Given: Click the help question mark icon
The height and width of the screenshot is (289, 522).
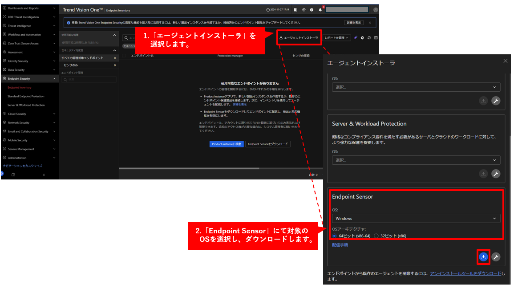Looking at the screenshot, I should [312, 10].
